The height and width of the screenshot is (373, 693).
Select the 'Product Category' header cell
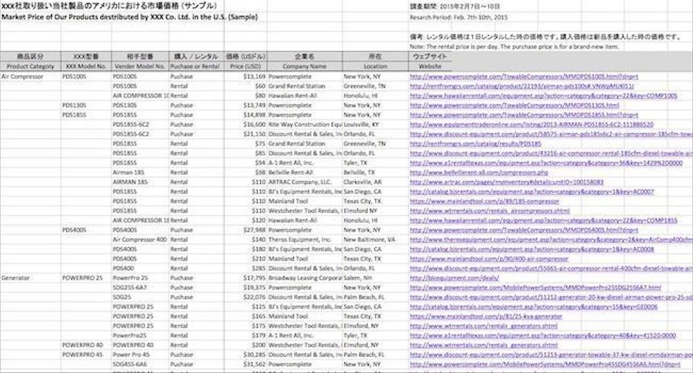31,67
